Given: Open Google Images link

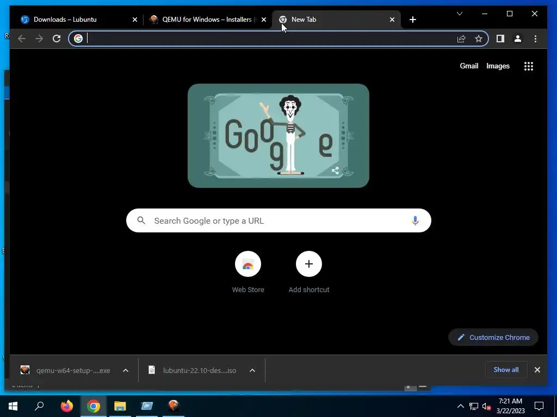Looking at the screenshot, I should (x=498, y=66).
